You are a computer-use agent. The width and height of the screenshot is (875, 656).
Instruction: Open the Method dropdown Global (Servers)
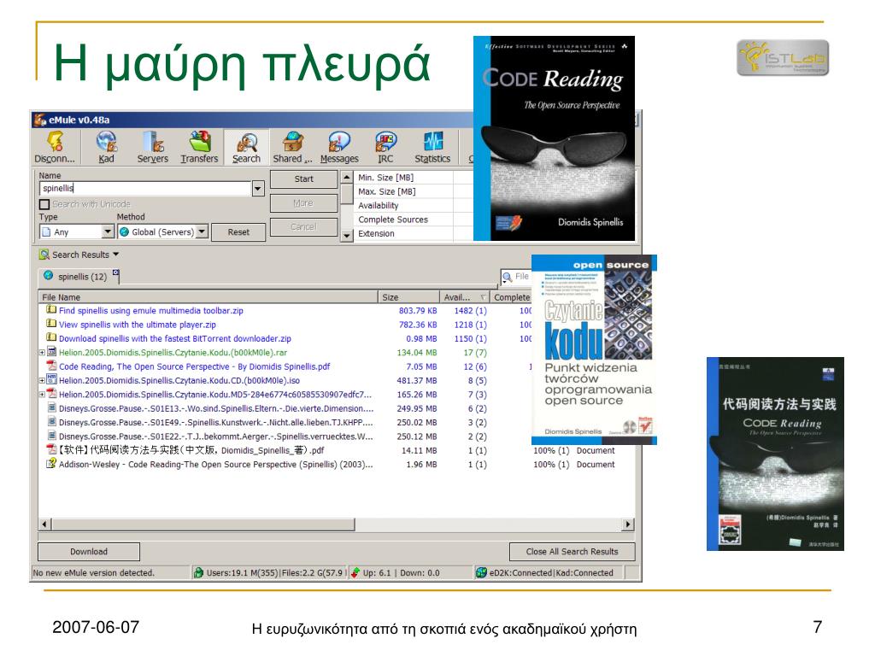coord(202,231)
